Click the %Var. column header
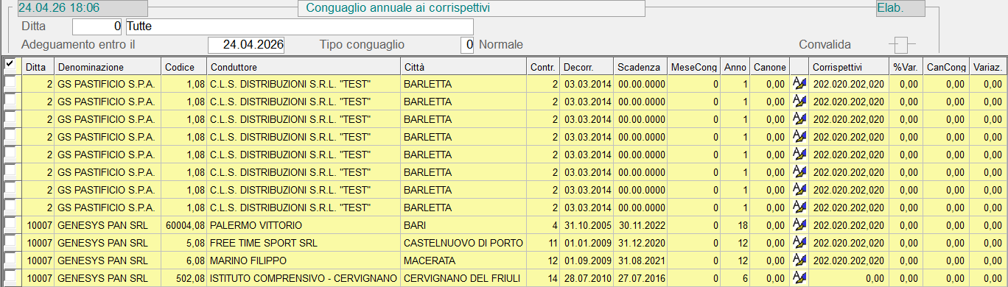This screenshot has width=1008, height=287. [x=906, y=66]
